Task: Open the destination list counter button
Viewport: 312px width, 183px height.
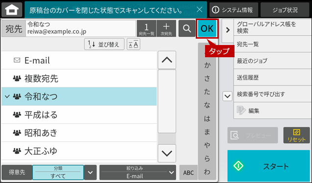Action: 147,28
